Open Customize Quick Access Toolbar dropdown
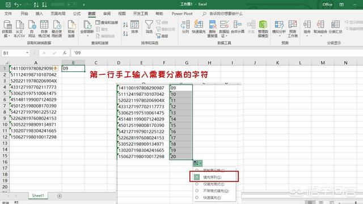This screenshot has height=204, width=363. click(x=83, y=5)
